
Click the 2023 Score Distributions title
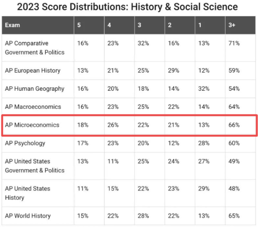pos(127,7)
